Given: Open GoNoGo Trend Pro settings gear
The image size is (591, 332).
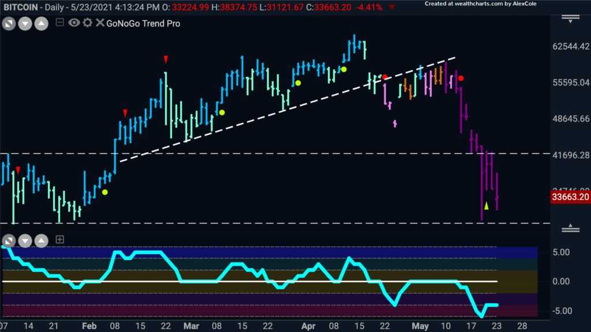Looking at the screenshot, I should (88, 22).
